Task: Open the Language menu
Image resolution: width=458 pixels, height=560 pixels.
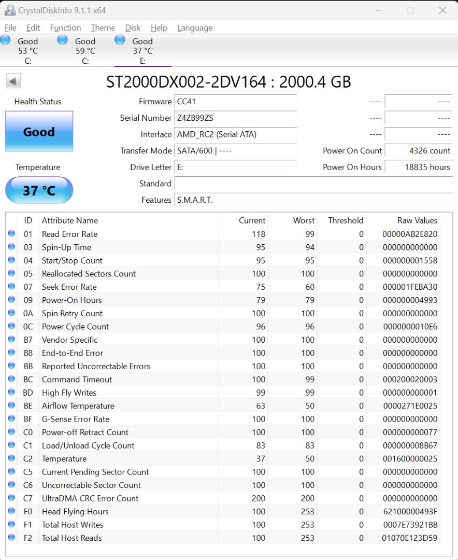Action: pyautogui.click(x=195, y=27)
